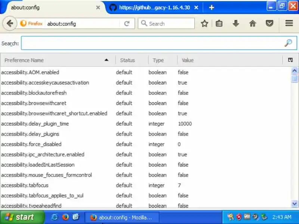Go back with the back arrow button

[x=10, y=24]
